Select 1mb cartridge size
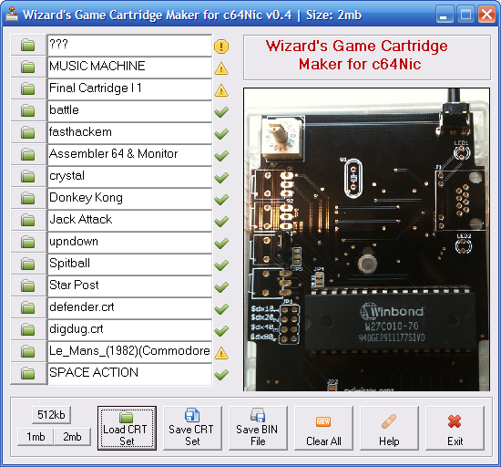 (36, 436)
